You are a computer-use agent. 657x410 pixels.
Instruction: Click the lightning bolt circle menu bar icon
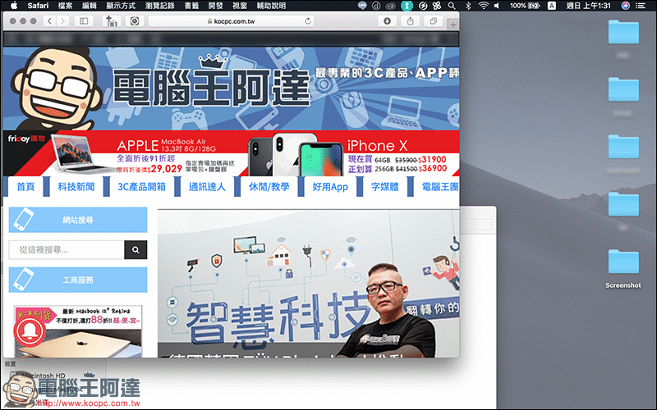pyautogui.click(x=423, y=6)
